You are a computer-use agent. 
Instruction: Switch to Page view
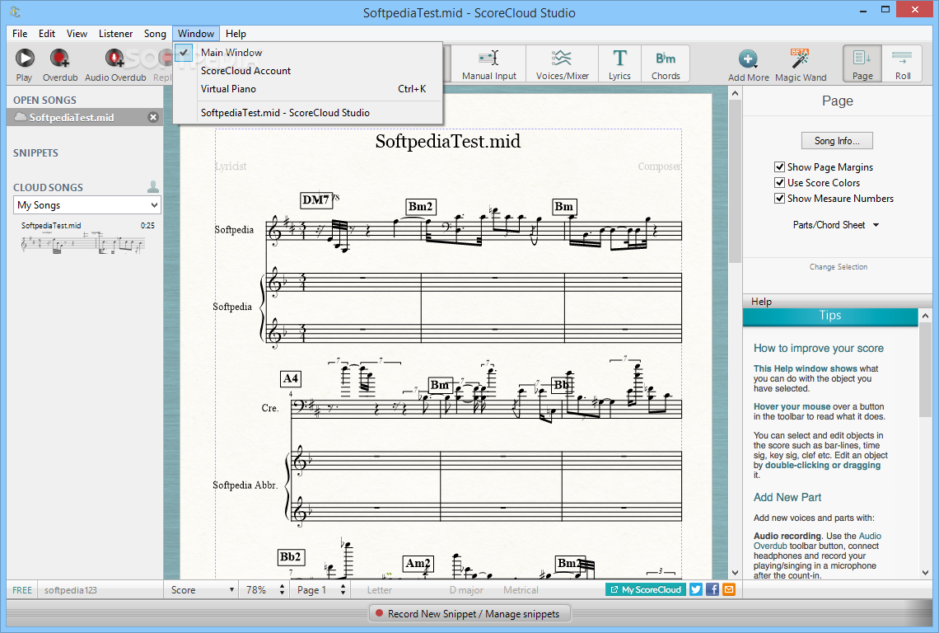pyautogui.click(x=862, y=63)
